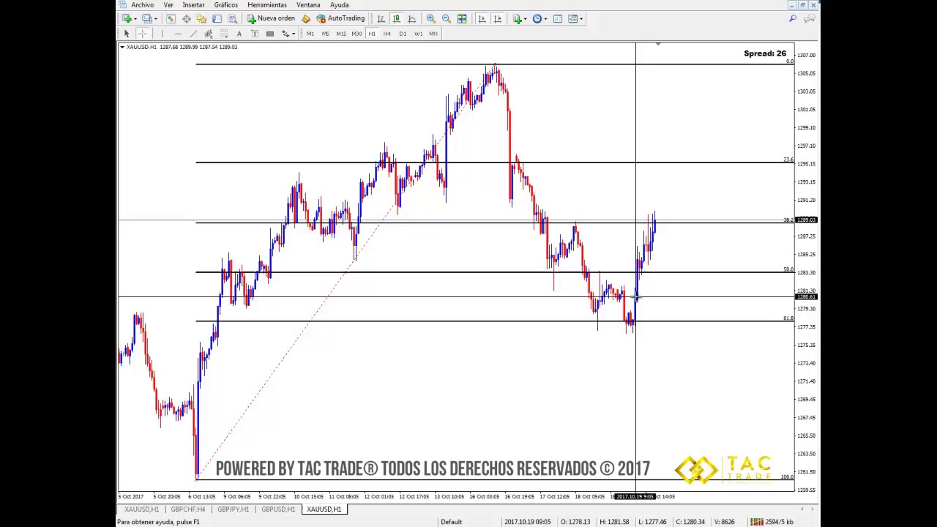Open the Gráficos menu
Viewport: 937px width, 527px height.
(226, 4)
